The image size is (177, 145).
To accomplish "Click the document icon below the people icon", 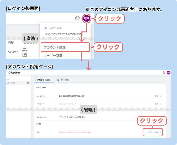I will click(x=25, y=54).
